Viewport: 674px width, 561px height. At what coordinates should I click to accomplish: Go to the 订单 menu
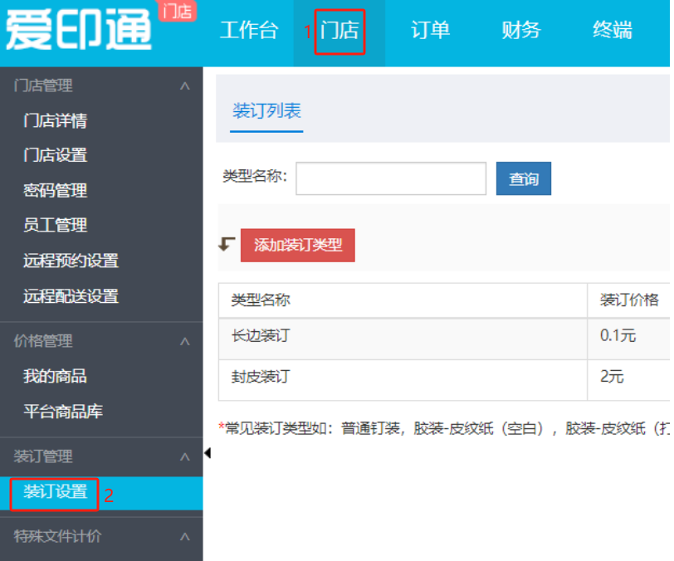tap(430, 32)
